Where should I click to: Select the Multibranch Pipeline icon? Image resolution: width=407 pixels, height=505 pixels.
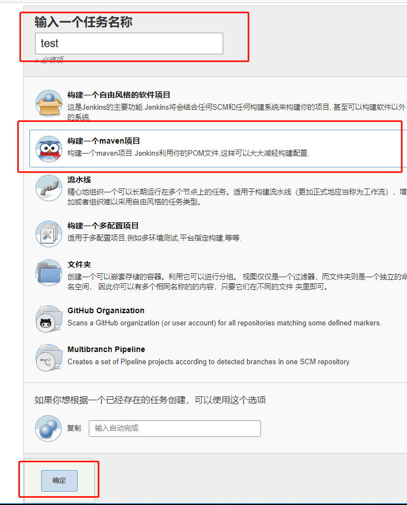click(x=49, y=358)
